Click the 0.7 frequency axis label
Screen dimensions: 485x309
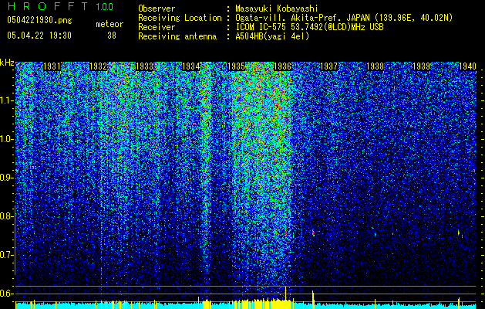(x=6, y=255)
